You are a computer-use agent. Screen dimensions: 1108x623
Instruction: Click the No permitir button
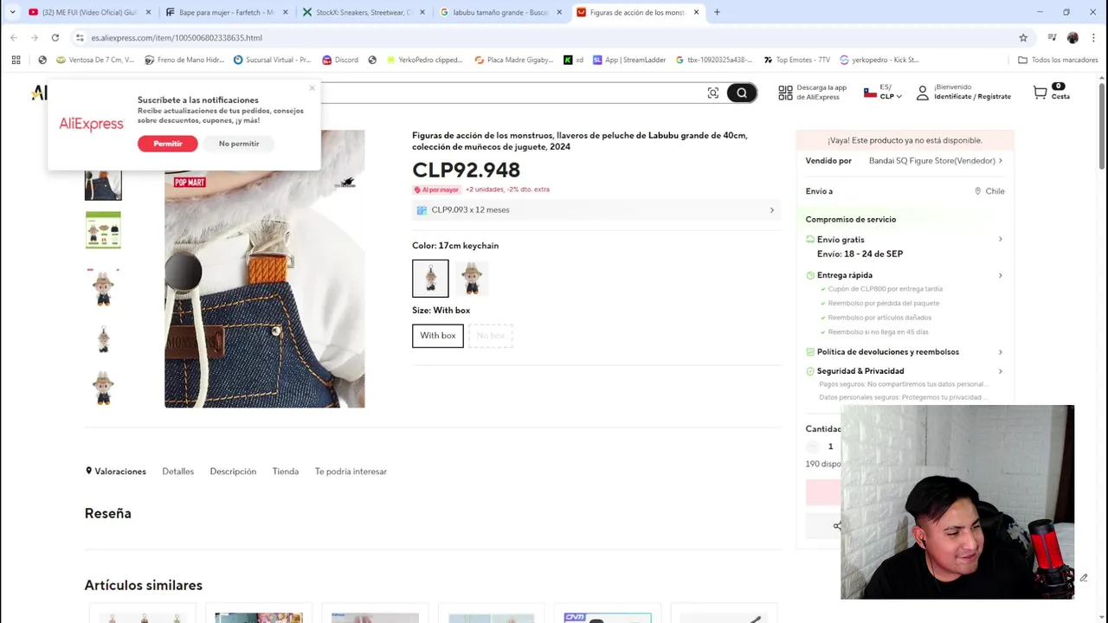[239, 144]
